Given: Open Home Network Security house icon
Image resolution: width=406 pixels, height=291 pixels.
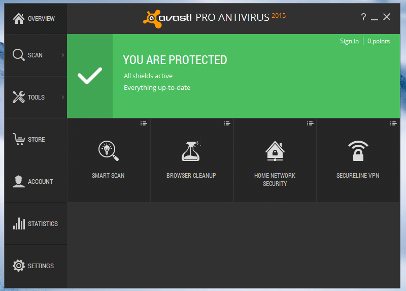Looking at the screenshot, I should pos(275,151).
